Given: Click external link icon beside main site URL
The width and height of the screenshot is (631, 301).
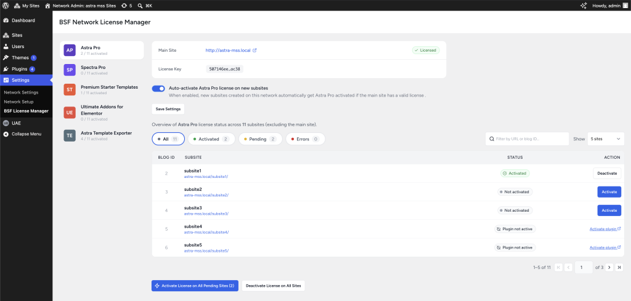Looking at the screenshot, I should [254, 50].
